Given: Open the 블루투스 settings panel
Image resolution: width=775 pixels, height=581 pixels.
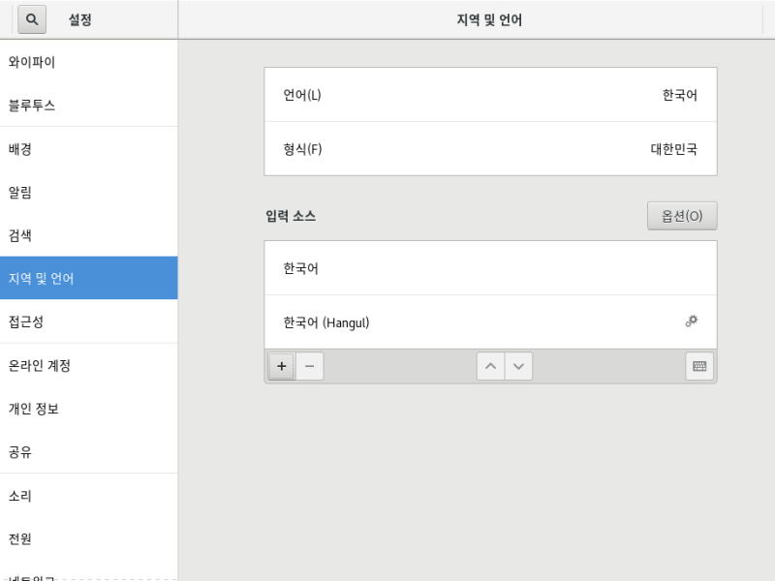Looking at the screenshot, I should pyautogui.click(x=89, y=105).
